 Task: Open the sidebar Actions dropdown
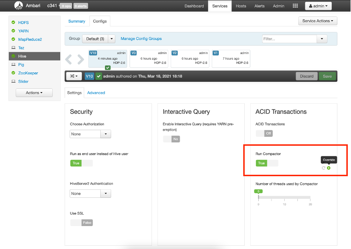coord(34,93)
